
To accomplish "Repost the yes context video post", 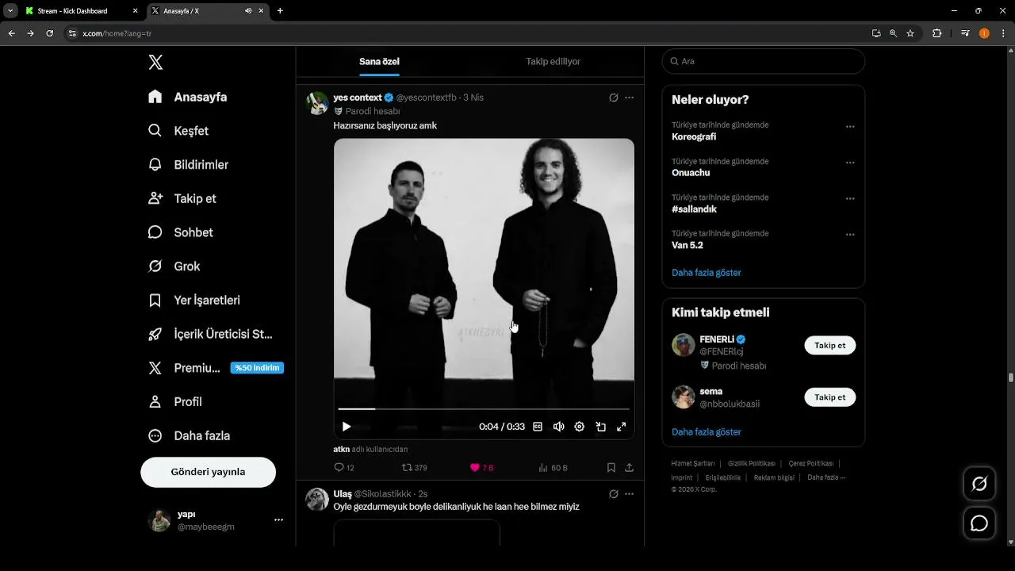I will pyautogui.click(x=407, y=468).
